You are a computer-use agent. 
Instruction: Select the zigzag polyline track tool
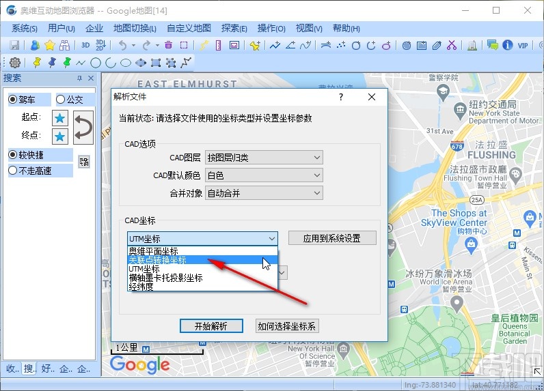(x=186, y=63)
